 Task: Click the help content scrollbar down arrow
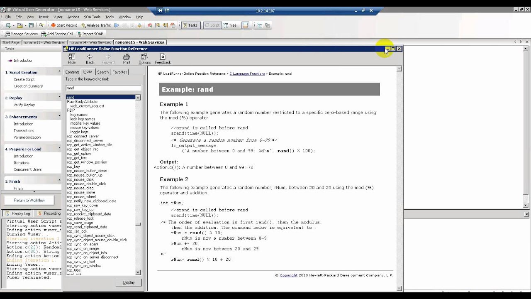click(399, 288)
